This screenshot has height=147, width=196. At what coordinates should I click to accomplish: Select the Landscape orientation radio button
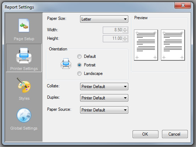(79, 73)
